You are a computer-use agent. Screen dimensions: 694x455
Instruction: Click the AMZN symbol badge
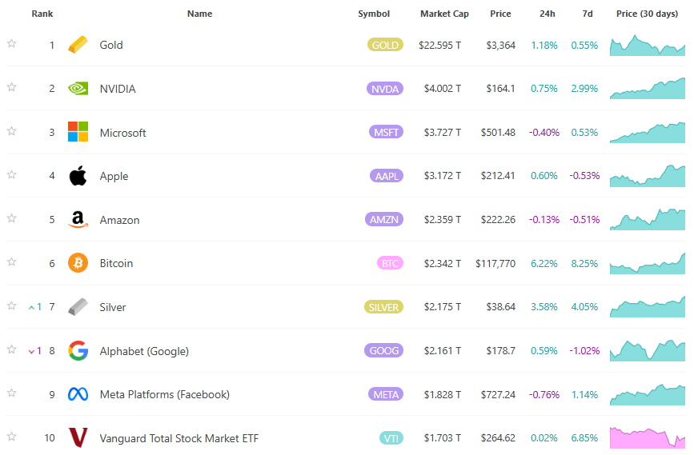coord(383,219)
